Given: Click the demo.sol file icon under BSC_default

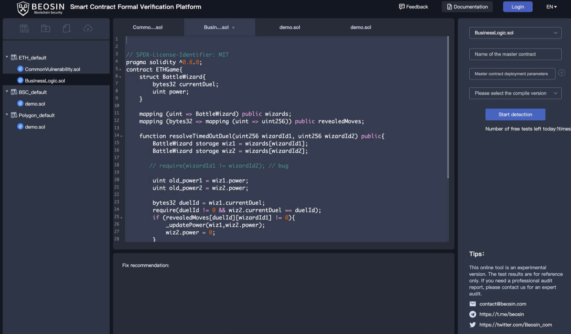Looking at the screenshot, I should 20,103.
